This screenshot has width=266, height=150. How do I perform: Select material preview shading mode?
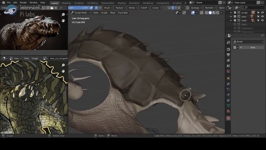214,13
